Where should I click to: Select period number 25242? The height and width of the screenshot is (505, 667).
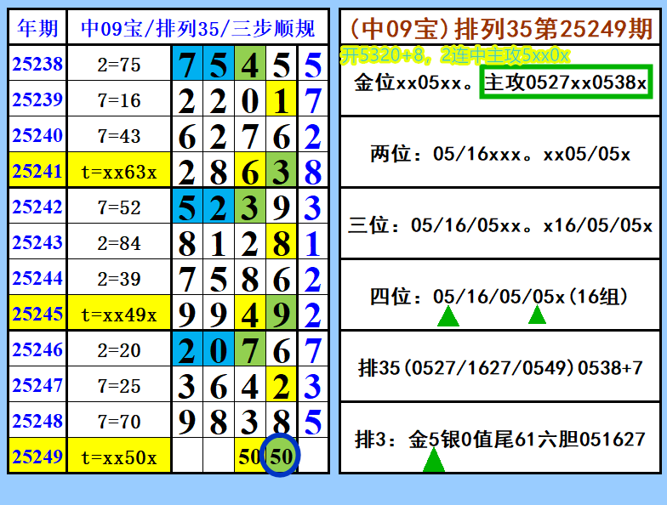tap(37, 207)
